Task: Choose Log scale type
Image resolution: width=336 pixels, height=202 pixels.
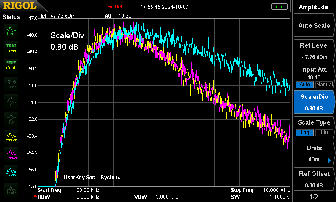Action: point(304,133)
